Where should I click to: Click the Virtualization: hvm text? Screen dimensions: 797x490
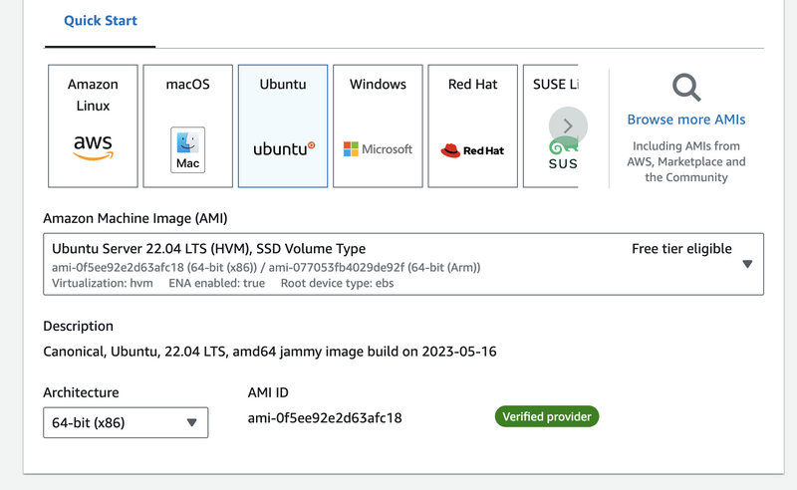point(103,283)
